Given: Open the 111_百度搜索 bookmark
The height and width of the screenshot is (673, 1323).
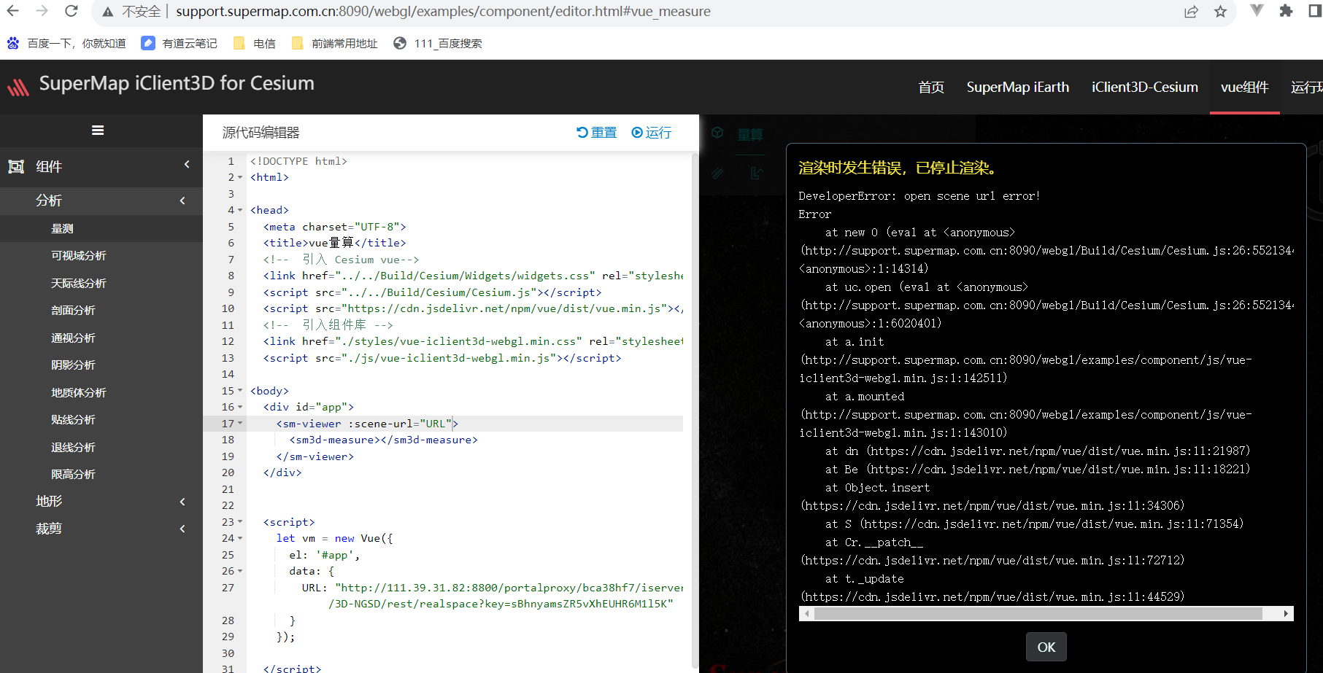Looking at the screenshot, I should point(438,44).
